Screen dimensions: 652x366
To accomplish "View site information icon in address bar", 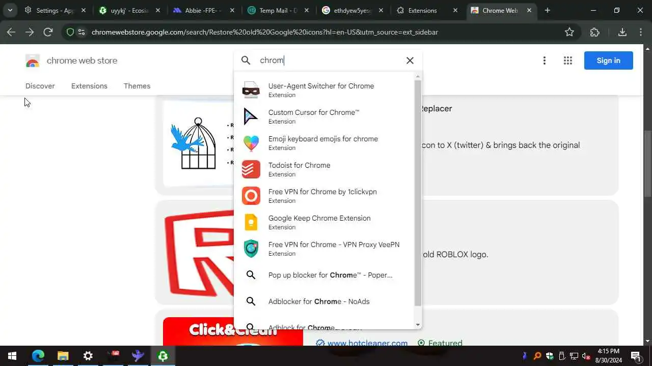I will [x=81, y=32].
